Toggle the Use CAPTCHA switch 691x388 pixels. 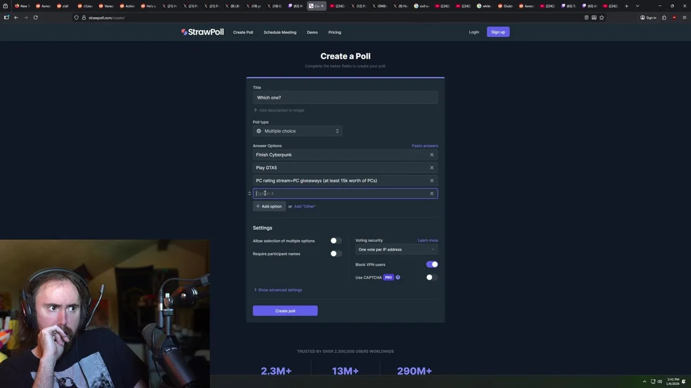(x=432, y=278)
